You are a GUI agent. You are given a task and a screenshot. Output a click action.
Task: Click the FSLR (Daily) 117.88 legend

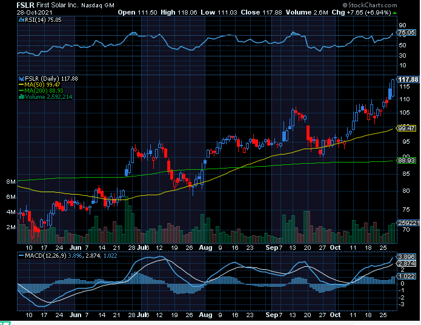tap(51, 79)
